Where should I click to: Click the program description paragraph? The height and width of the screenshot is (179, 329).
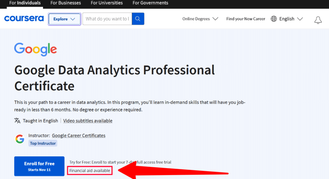(130, 106)
